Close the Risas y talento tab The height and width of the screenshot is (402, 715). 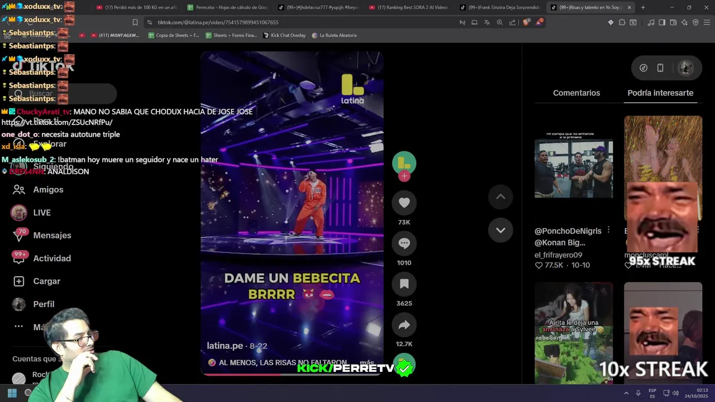629,7
